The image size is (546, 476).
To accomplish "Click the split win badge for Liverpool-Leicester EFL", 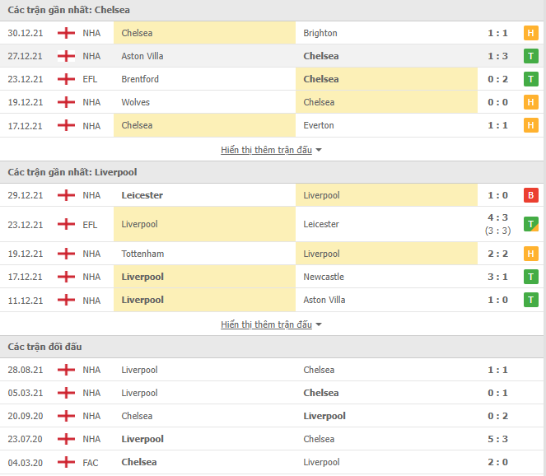I will (x=530, y=224).
